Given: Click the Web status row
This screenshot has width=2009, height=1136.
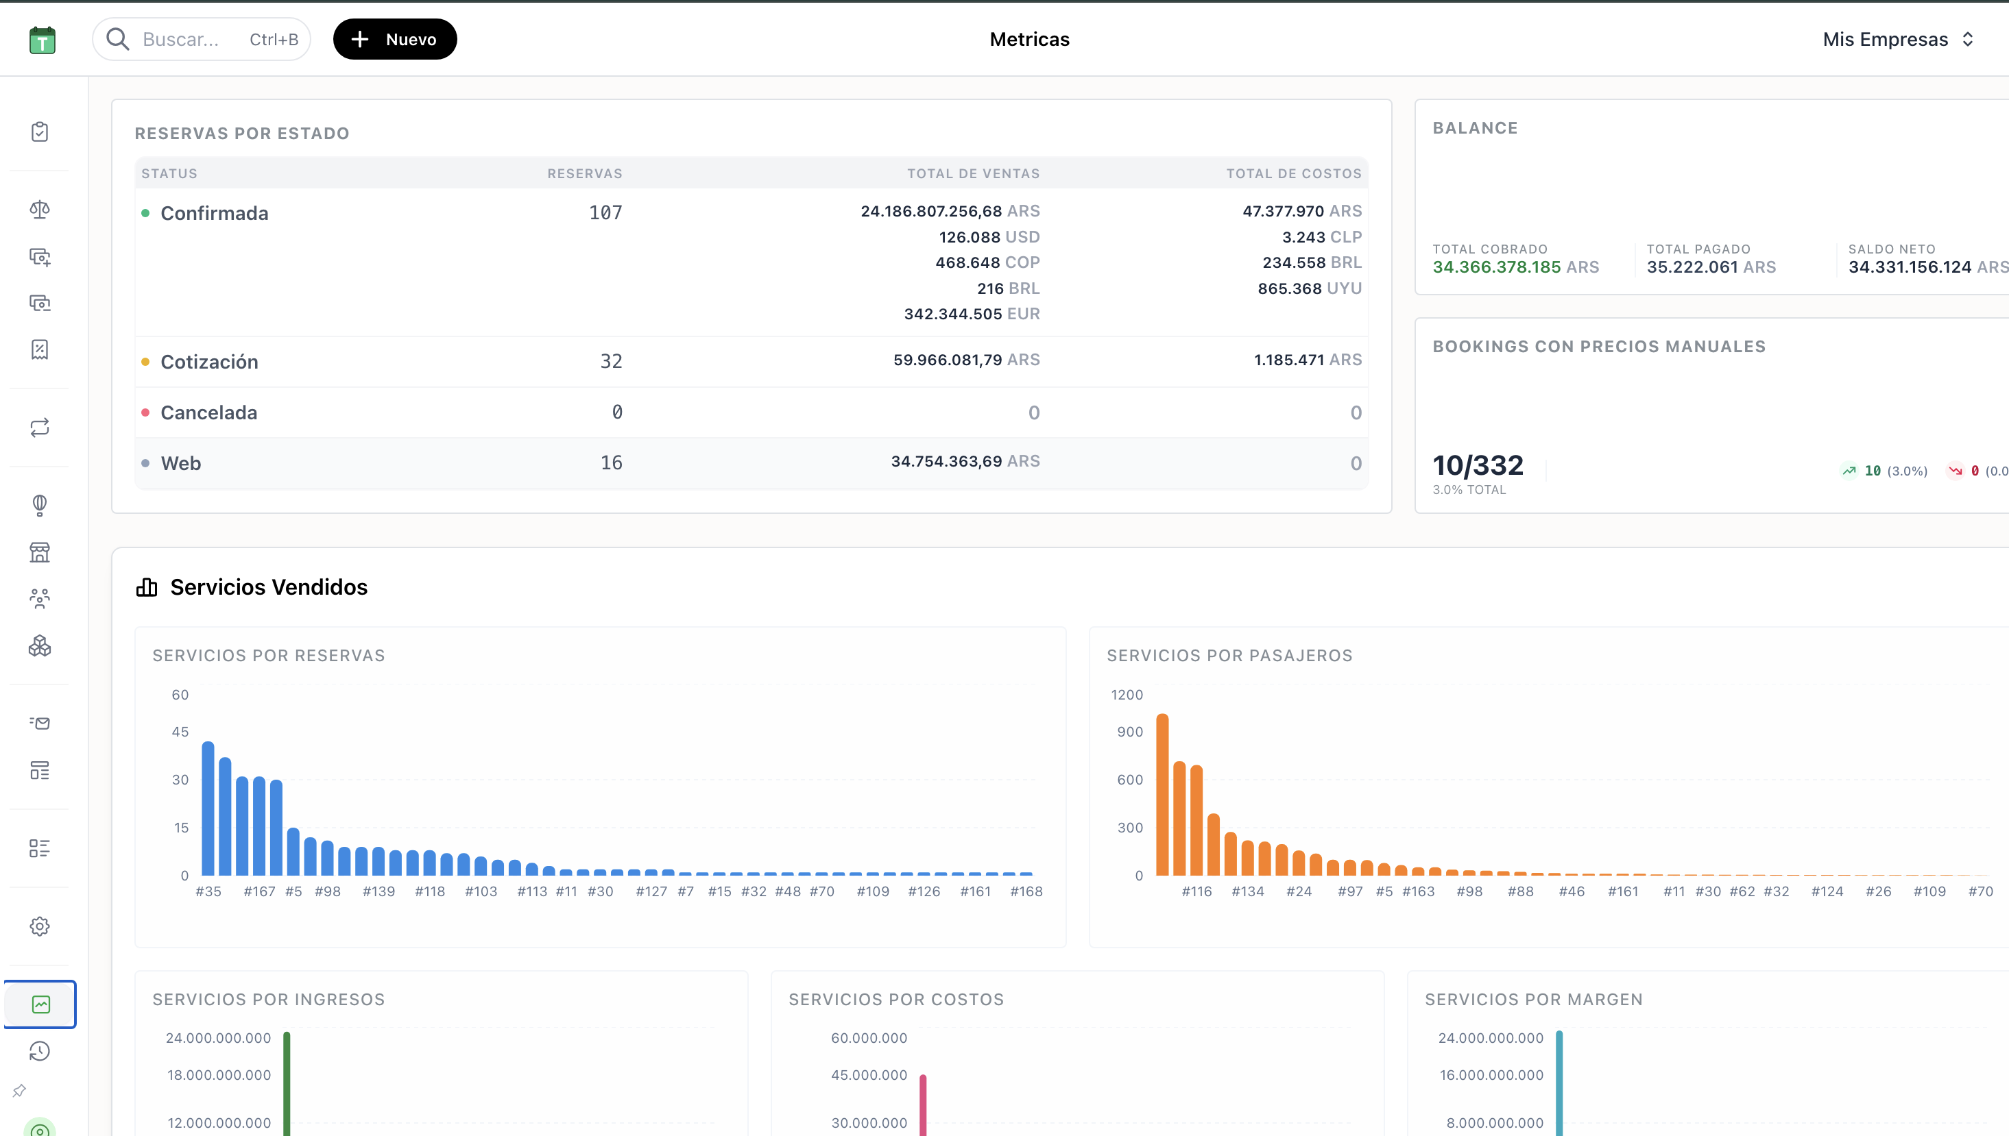Looking at the screenshot, I should click(751, 463).
